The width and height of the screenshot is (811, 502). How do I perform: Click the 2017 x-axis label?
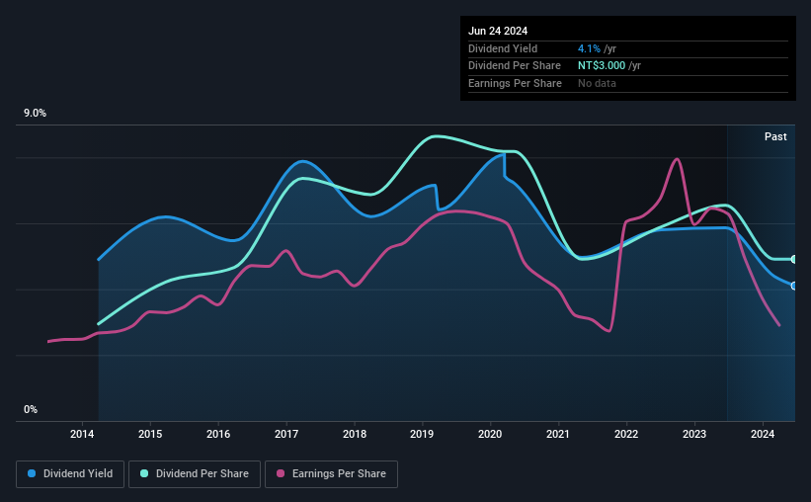(286, 434)
